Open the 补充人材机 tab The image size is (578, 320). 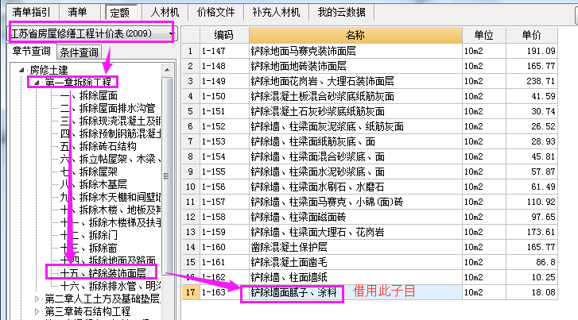(276, 12)
